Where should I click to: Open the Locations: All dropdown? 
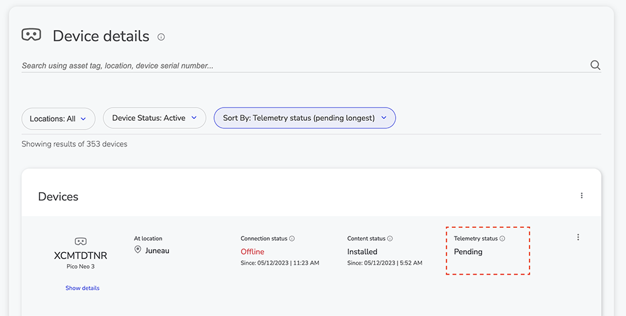click(x=58, y=118)
